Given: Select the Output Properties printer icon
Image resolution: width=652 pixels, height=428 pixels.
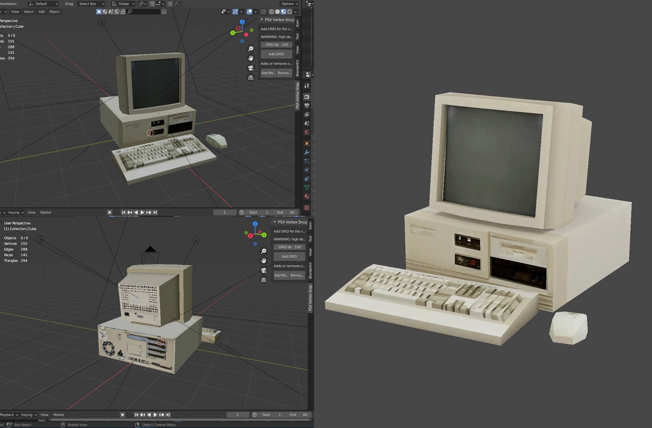Looking at the screenshot, I should pos(307,106).
